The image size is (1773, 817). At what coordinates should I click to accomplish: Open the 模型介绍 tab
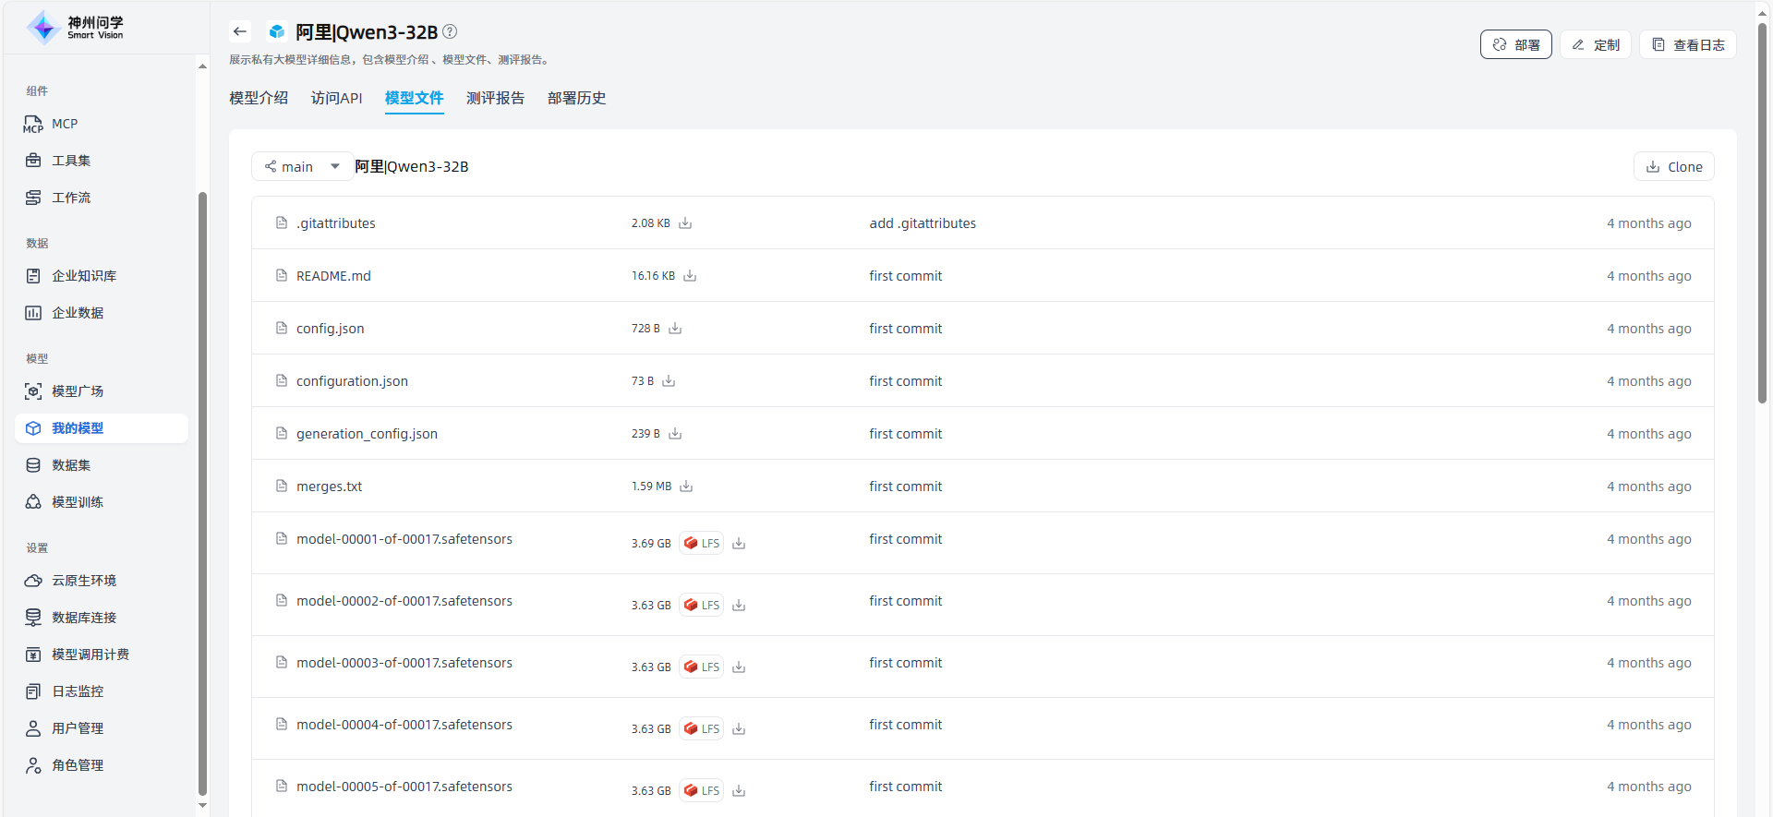coord(259,98)
